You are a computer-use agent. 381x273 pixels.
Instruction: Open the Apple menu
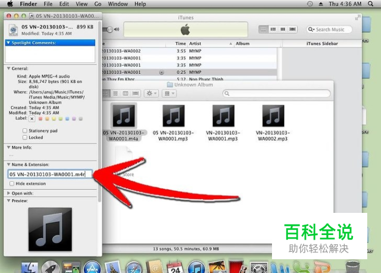coord(10,4)
